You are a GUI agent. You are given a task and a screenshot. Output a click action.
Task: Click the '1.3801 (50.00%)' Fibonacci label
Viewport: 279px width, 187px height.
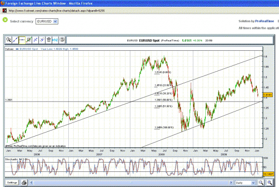coord(163,100)
